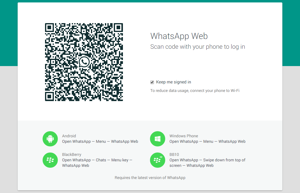Click the BlackBerry logo icon
Image resolution: width=300 pixels, height=193 pixels.
pyautogui.click(x=50, y=160)
